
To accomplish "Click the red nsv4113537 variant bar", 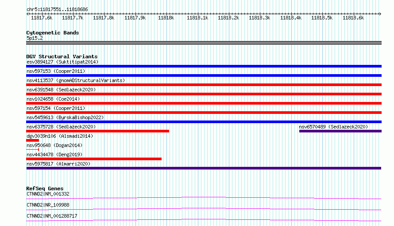I will (204, 85).
